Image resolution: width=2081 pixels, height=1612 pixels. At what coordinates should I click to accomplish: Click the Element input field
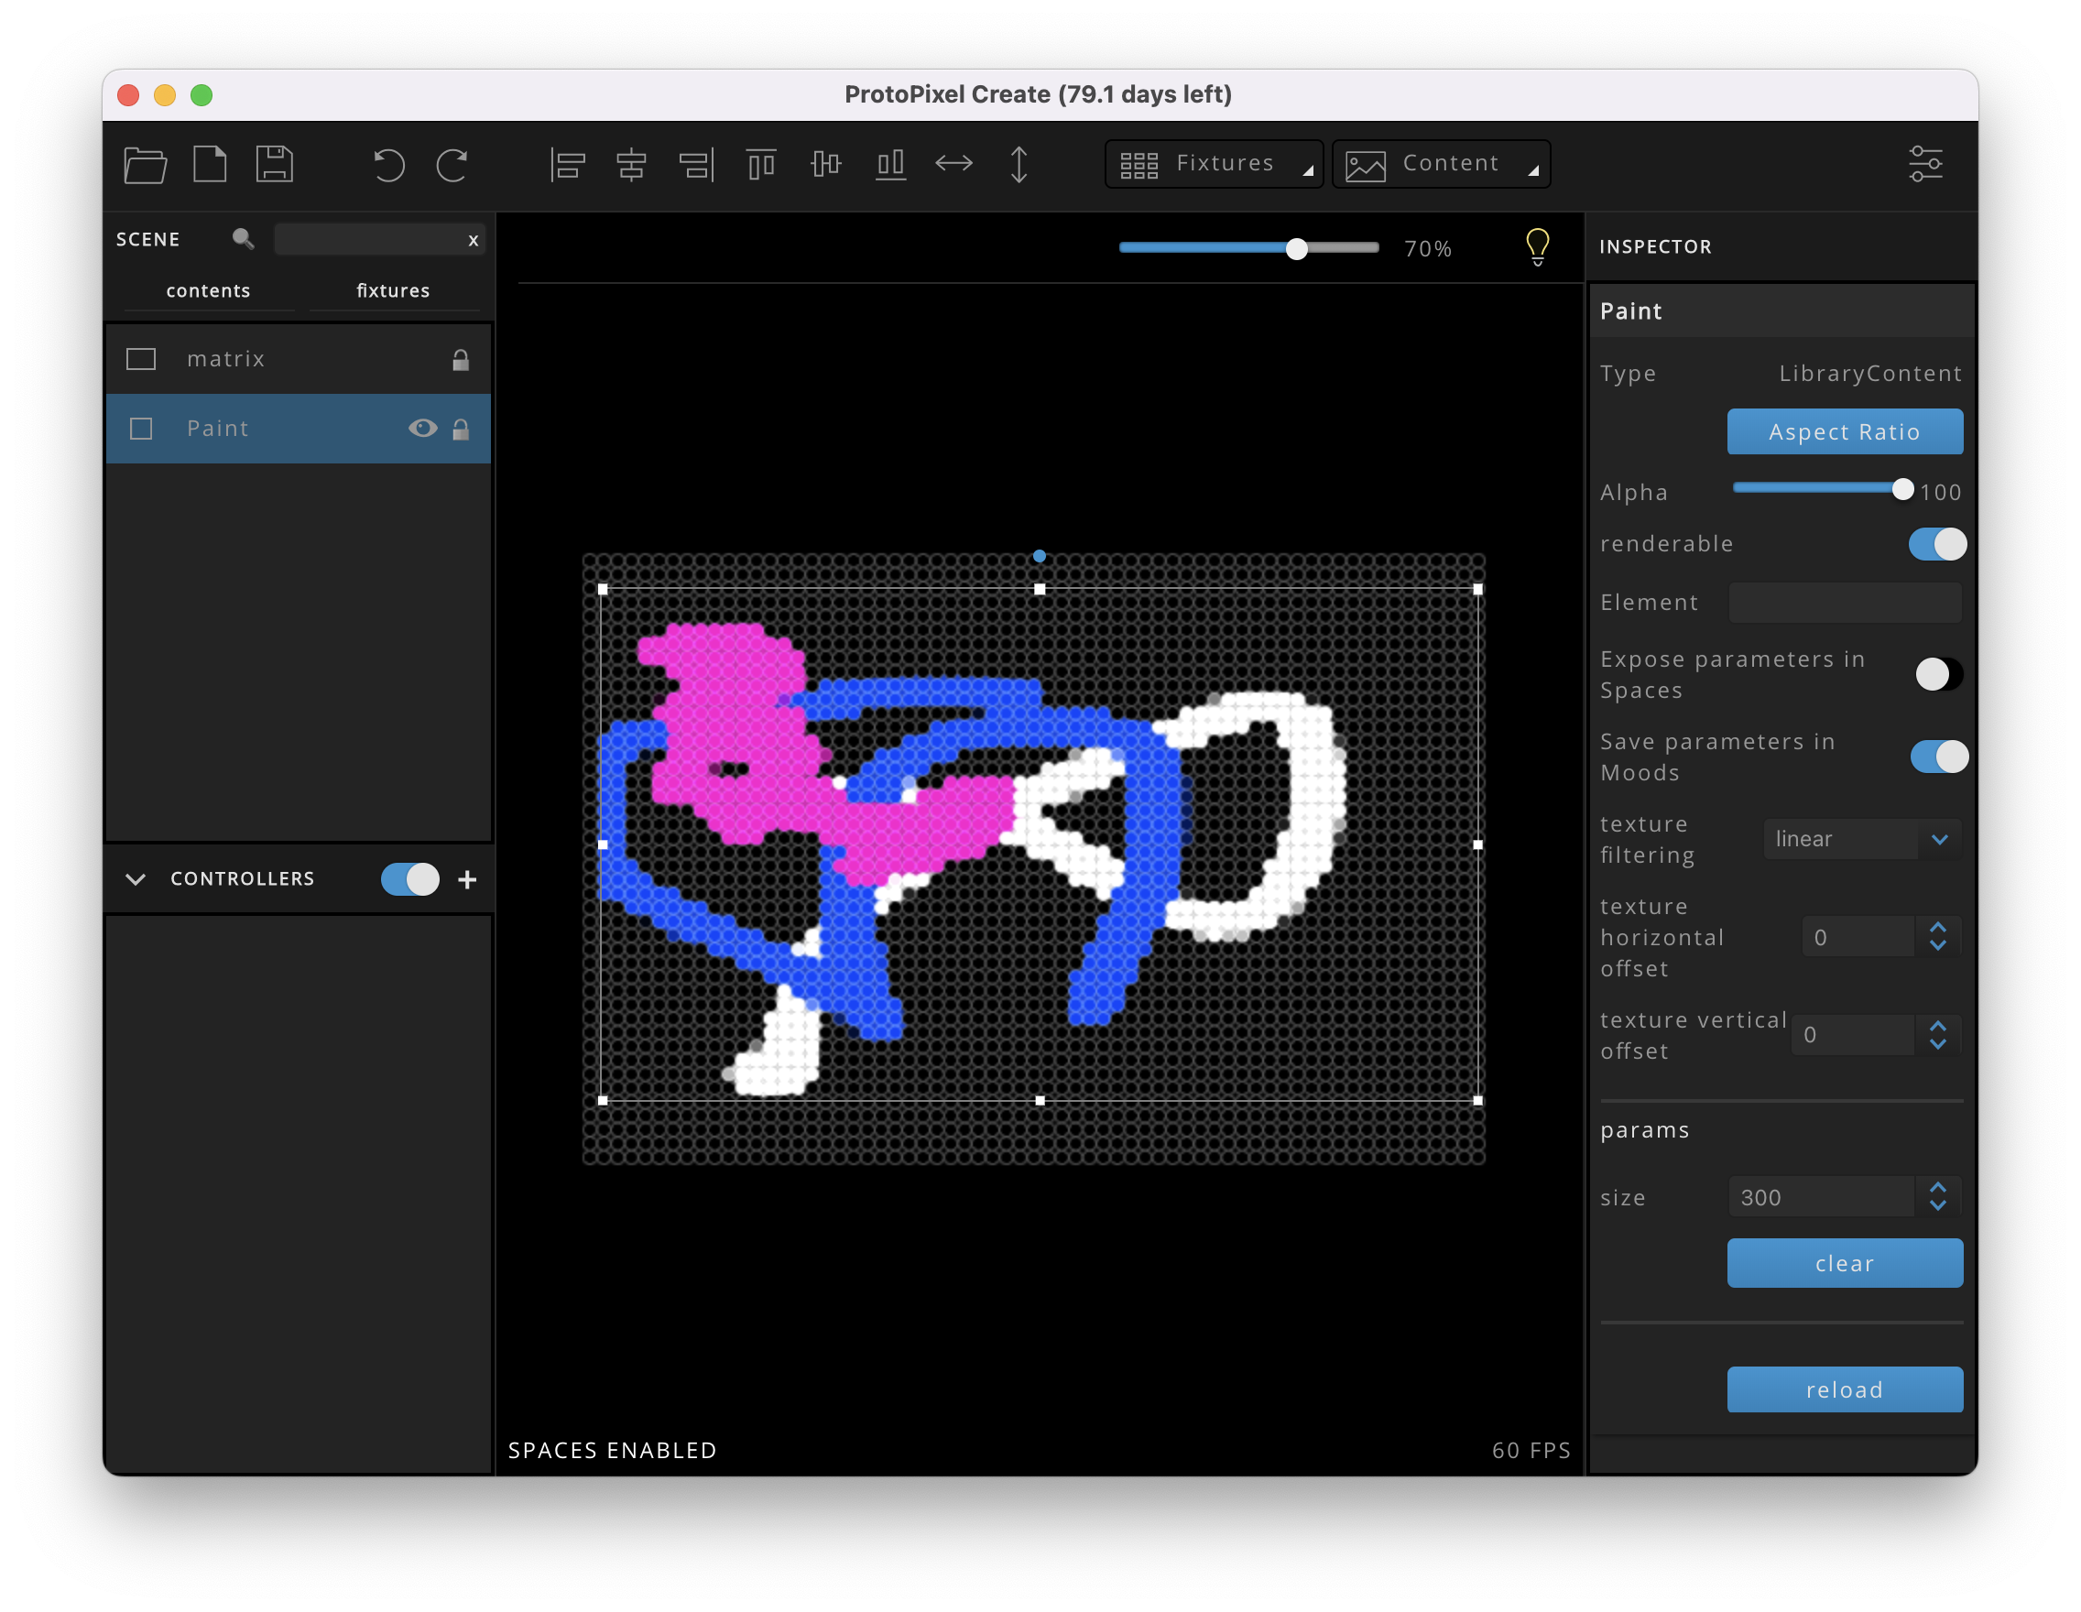pyautogui.click(x=1845, y=602)
